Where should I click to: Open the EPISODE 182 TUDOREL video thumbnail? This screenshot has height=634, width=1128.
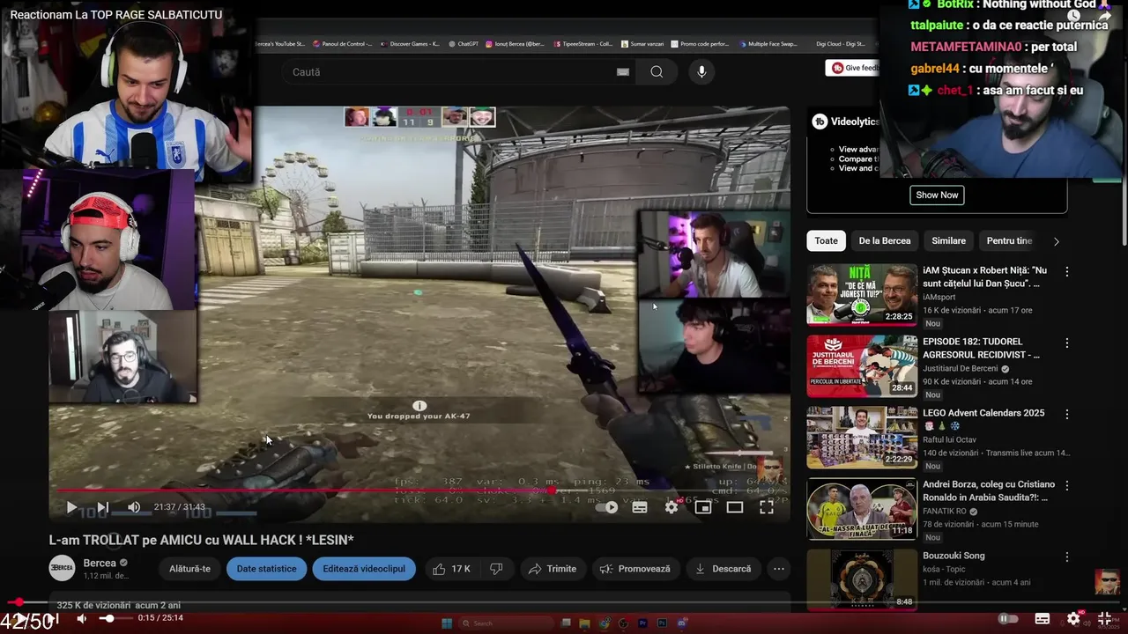coord(862,366)
